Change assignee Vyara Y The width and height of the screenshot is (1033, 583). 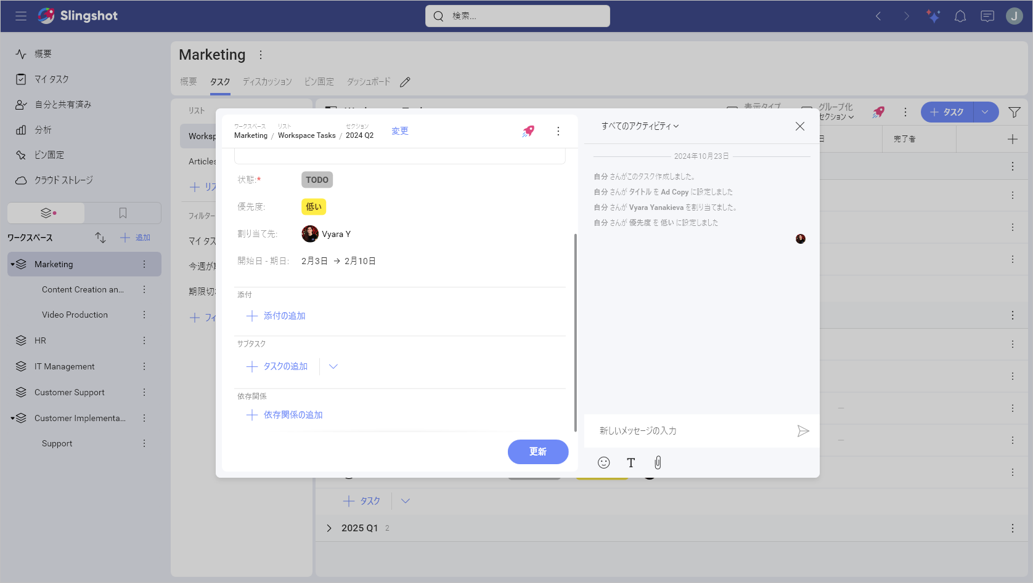[327, 234]
